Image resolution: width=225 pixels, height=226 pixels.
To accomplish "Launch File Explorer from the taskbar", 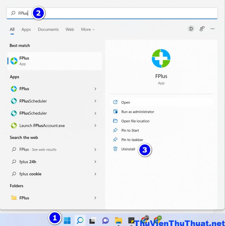I will point(119,220).
